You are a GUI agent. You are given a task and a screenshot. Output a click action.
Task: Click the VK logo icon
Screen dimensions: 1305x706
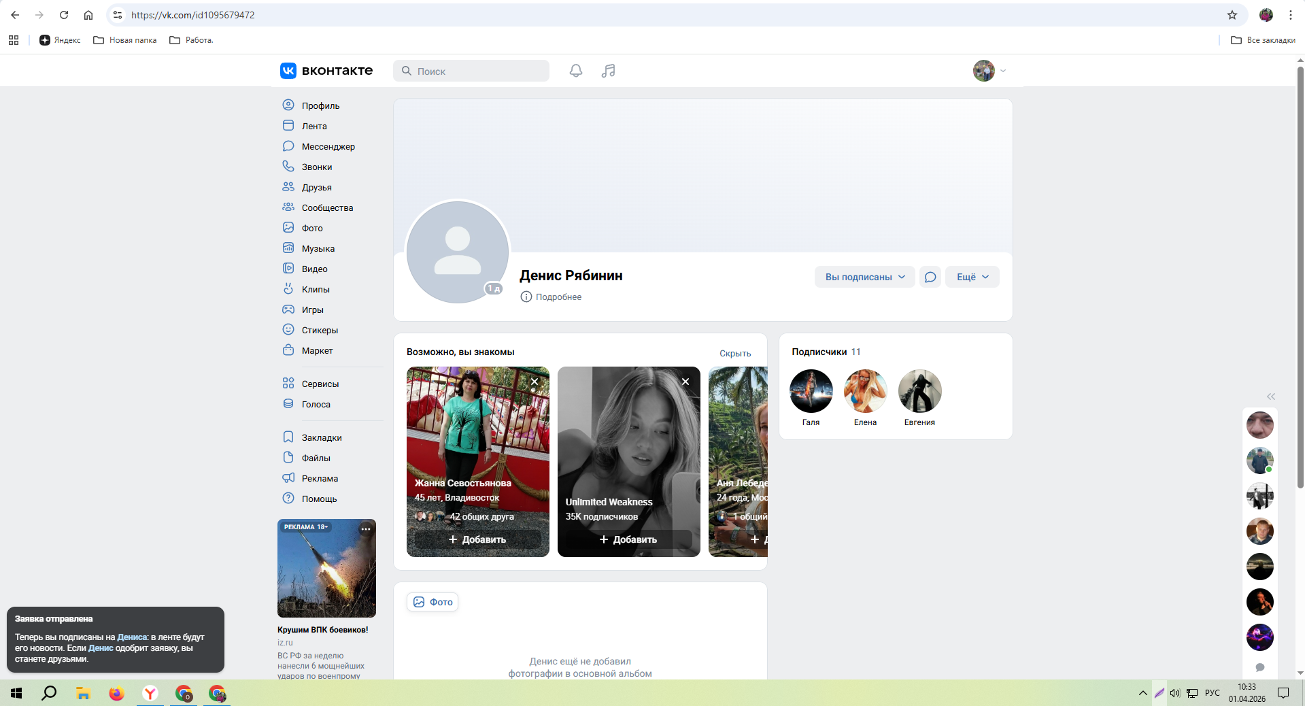click(x=288, y=71)
